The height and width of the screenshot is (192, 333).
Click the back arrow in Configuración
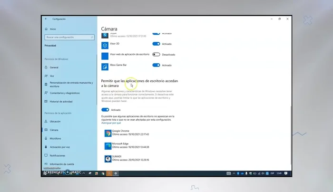point(46,19)
